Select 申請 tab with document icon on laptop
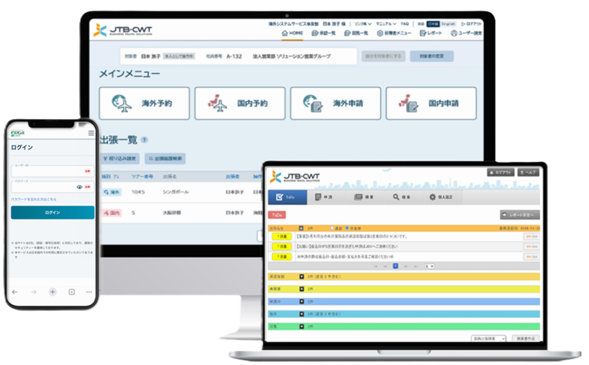Screen dimensions: 589x365 [324, 197]
